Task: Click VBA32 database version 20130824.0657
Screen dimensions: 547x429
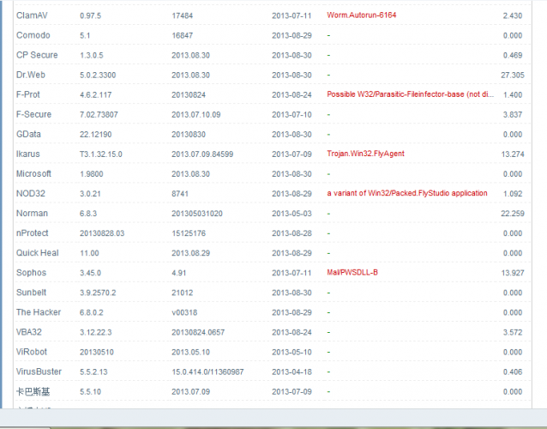Action: pos(202,332)
